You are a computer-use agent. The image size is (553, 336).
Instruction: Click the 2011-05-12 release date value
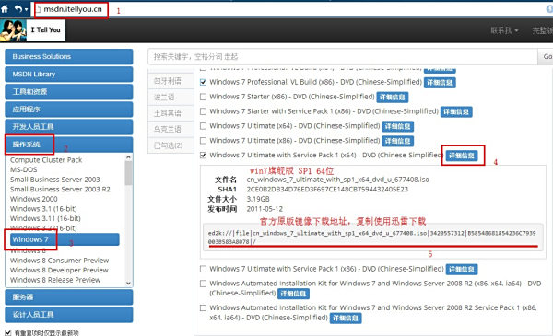pos(265,209)
